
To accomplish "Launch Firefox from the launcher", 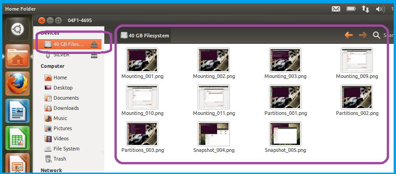I will point(18,84).
